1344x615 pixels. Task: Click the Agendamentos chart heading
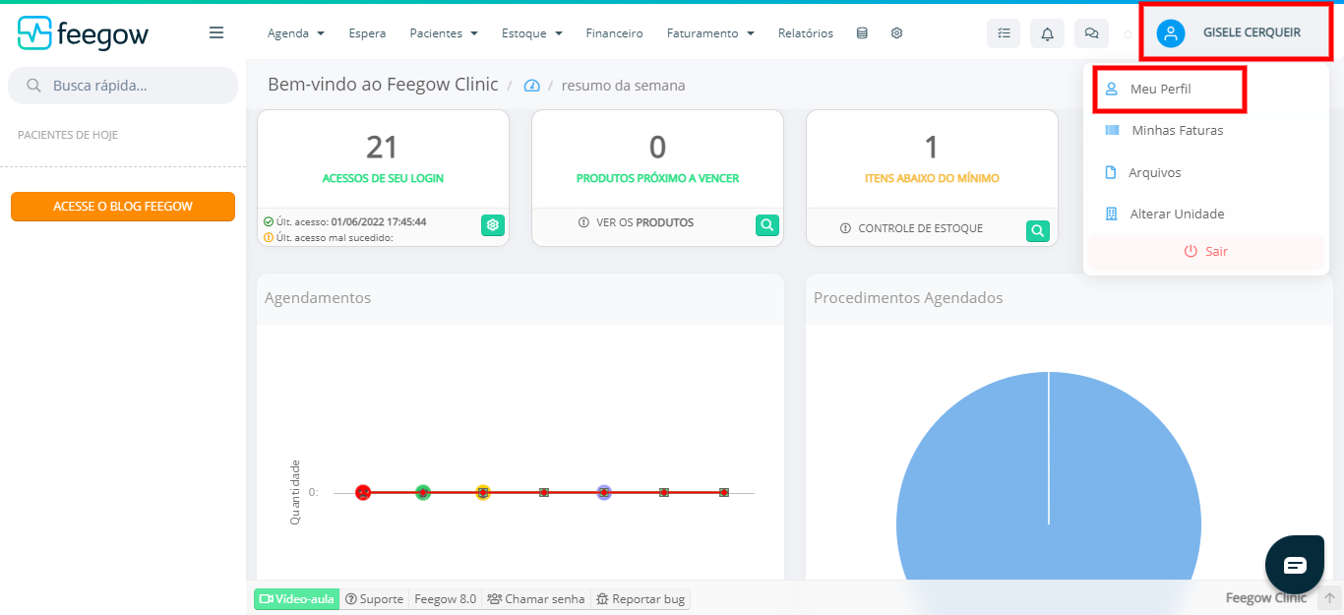pyautogui.click(x=318, y=297)
